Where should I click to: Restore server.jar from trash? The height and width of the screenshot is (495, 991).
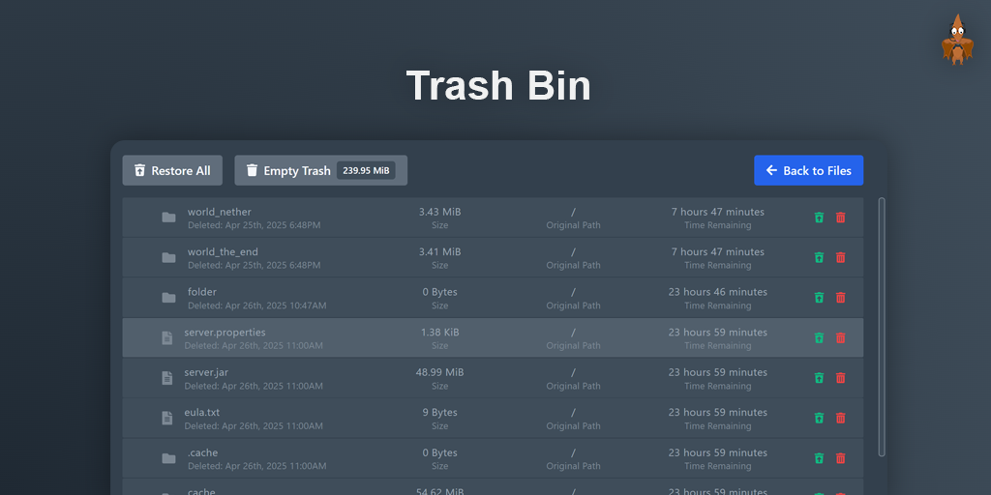(x=819, y=378)
